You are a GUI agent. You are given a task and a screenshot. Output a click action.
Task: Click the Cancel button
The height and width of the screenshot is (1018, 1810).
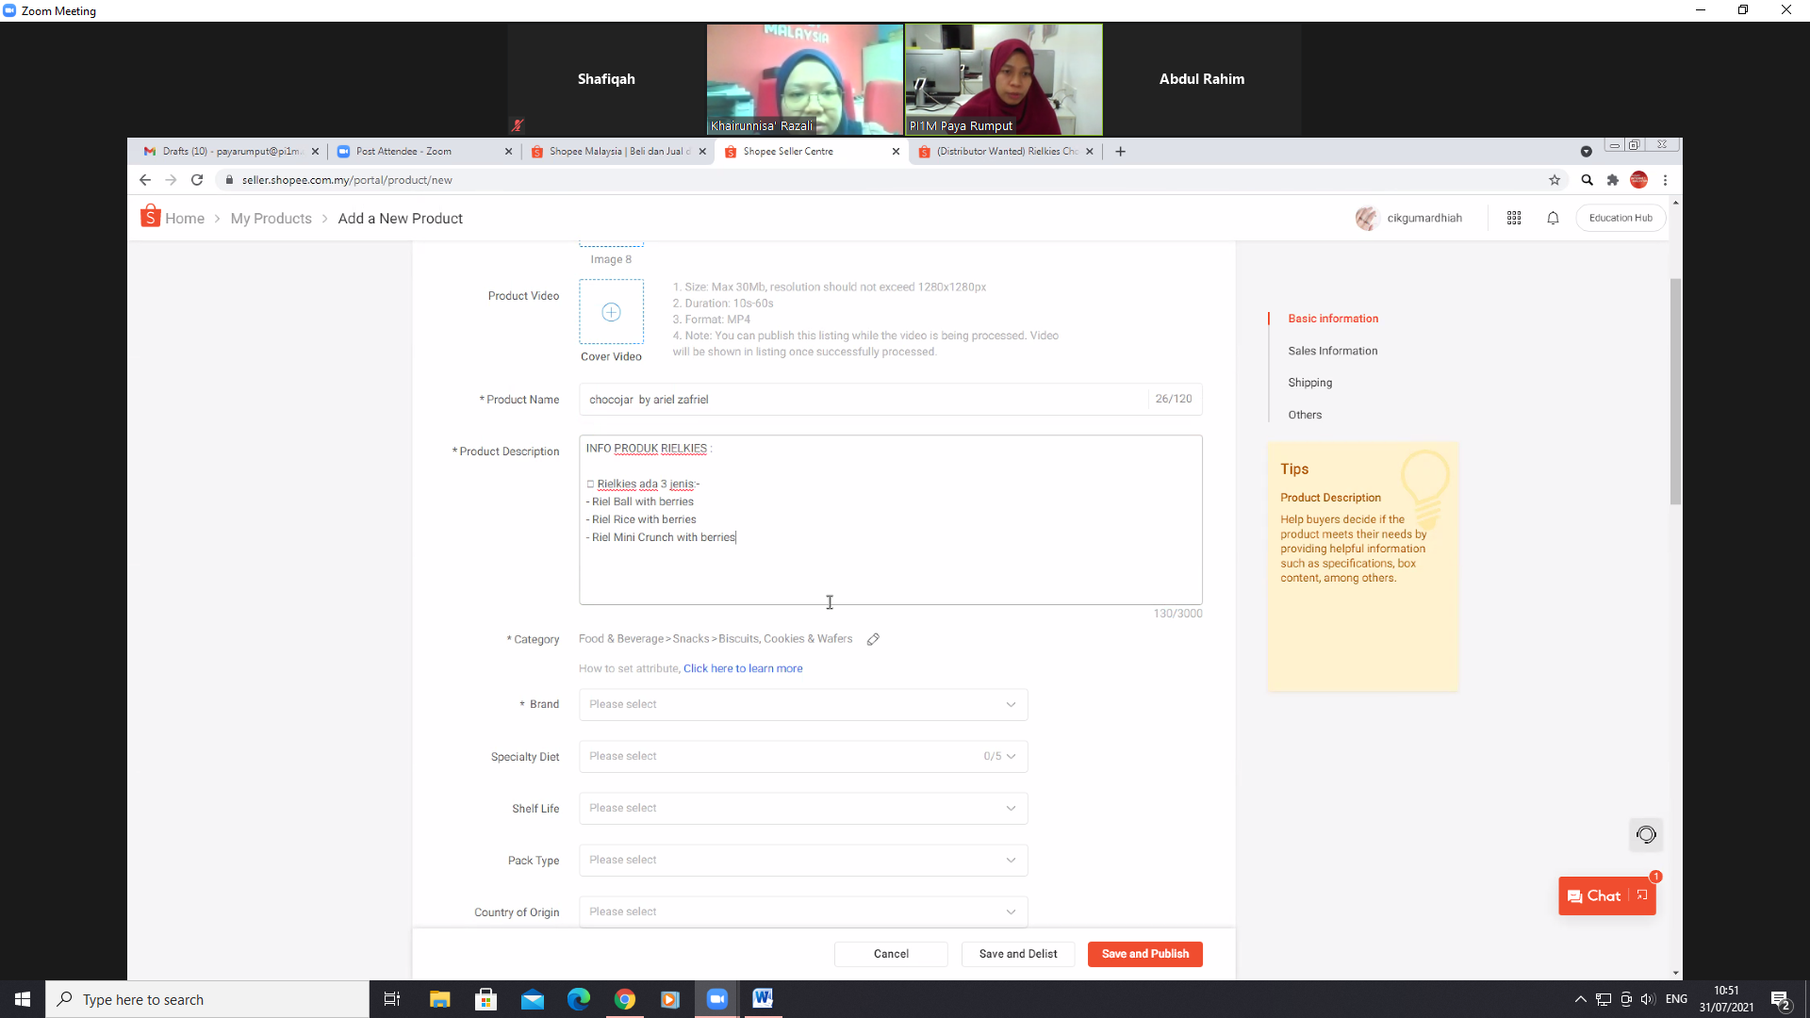tap(891, 954)
